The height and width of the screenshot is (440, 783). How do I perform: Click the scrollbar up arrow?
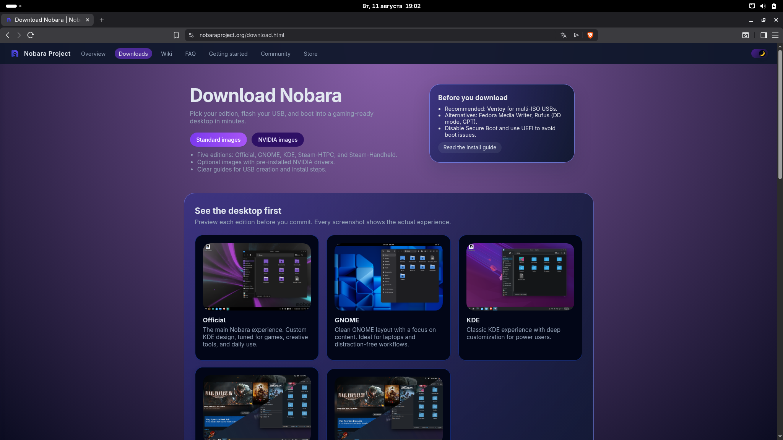pos(780,47)
